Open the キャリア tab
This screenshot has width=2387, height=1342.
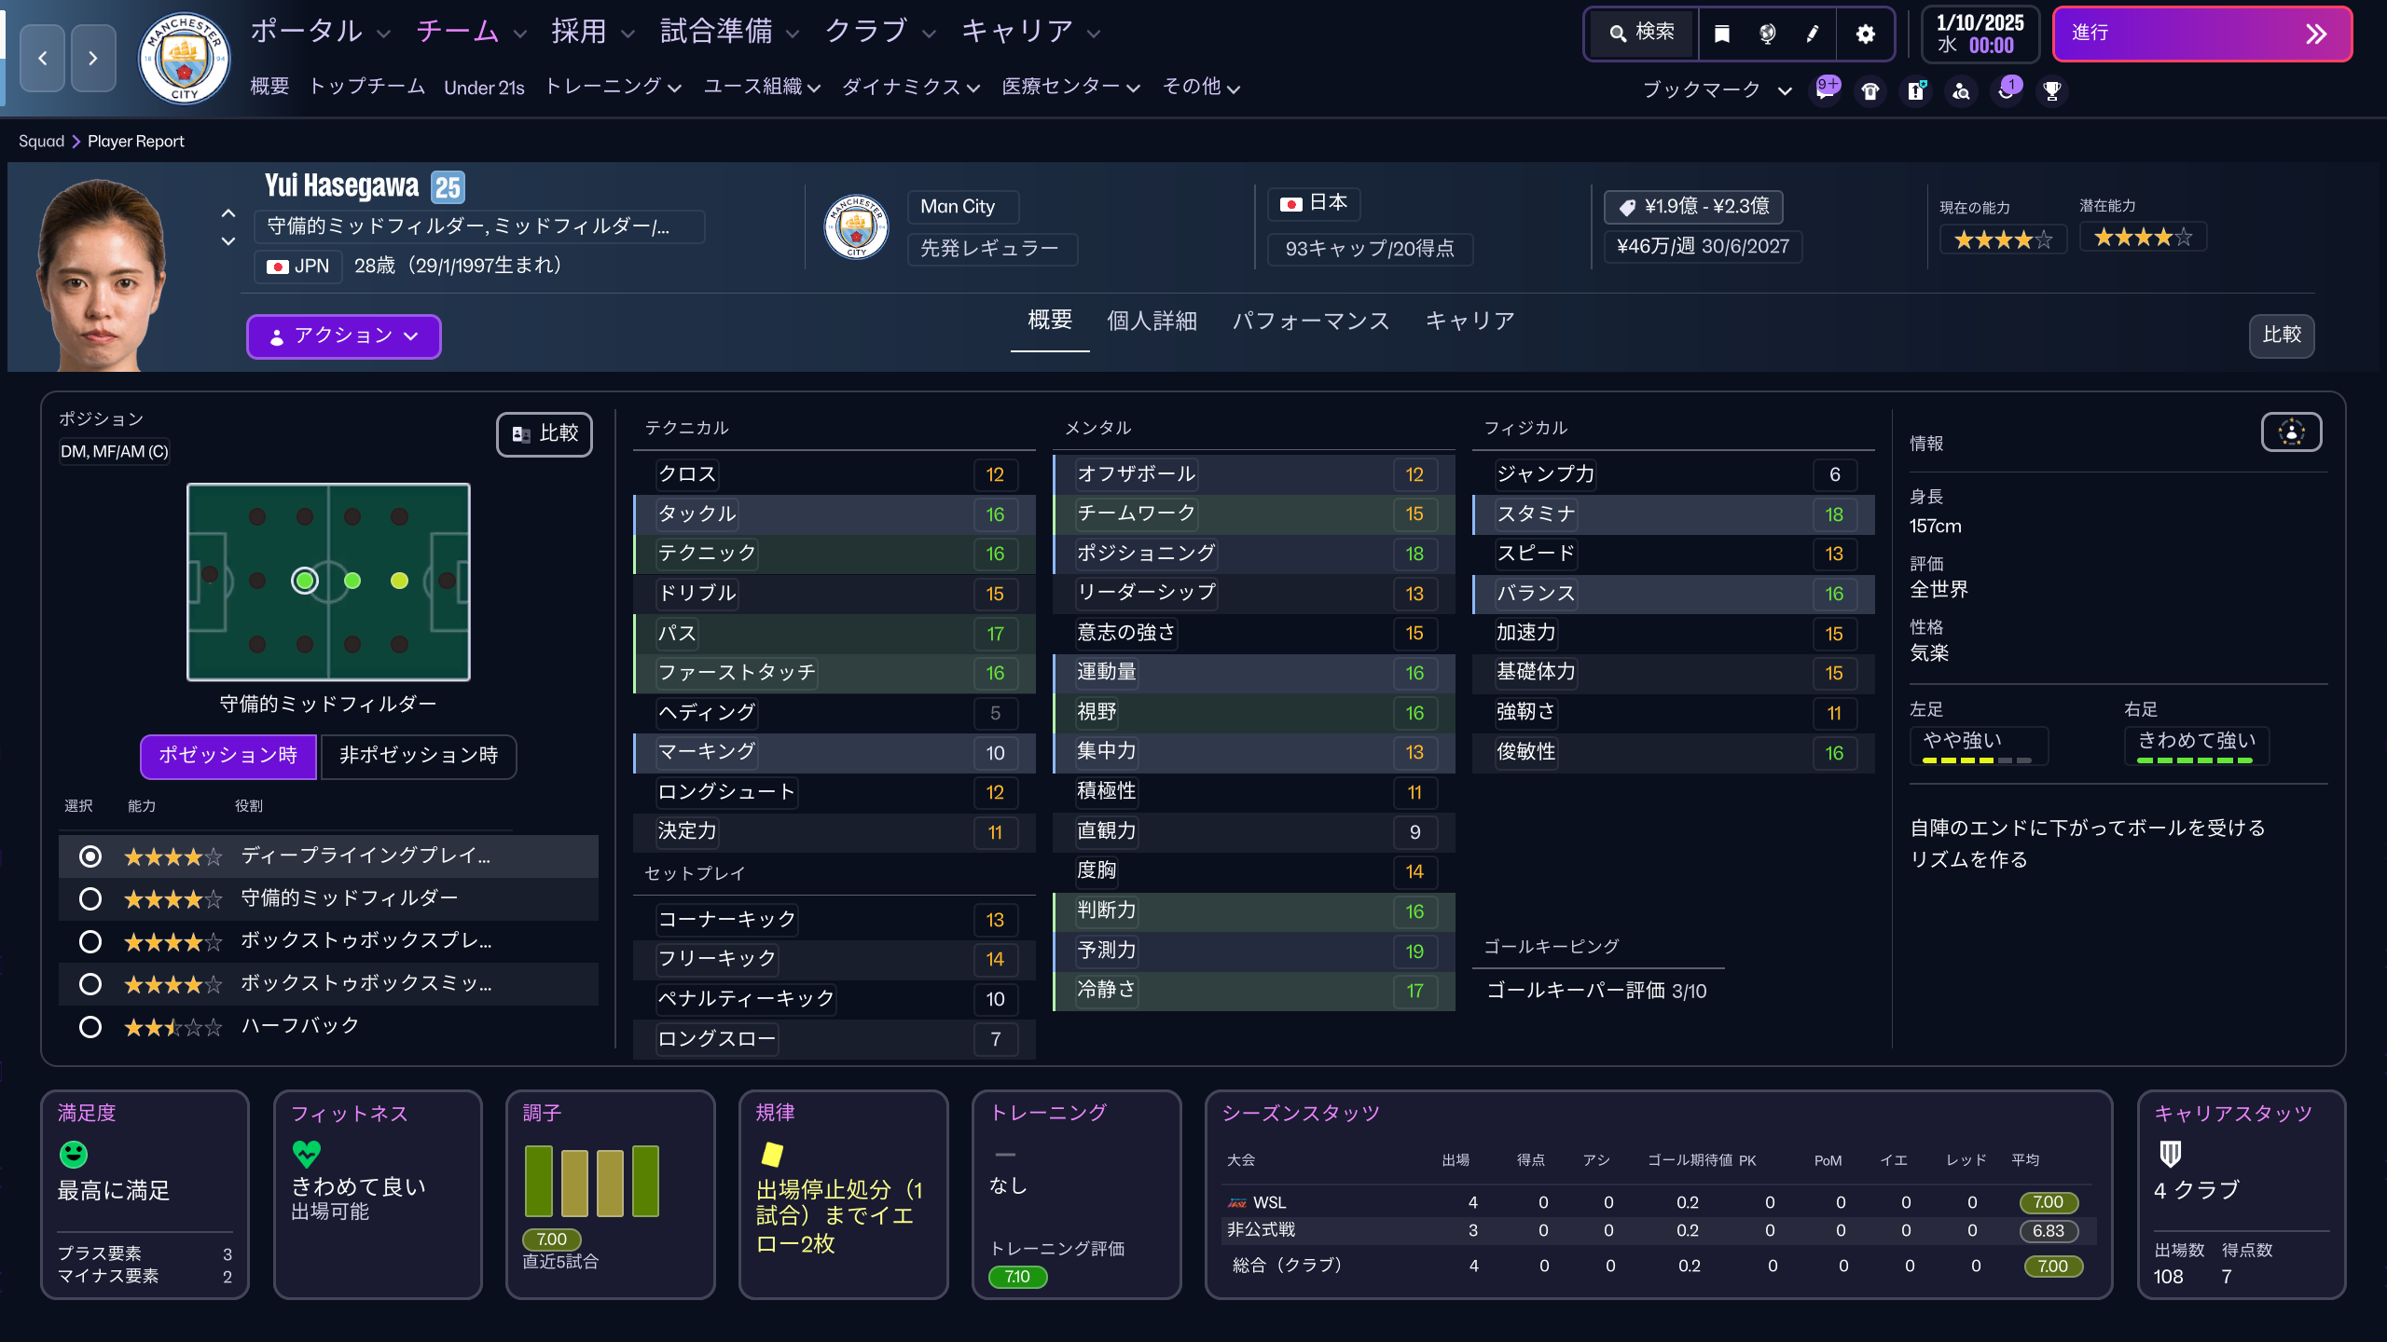tap(1469, 321)
